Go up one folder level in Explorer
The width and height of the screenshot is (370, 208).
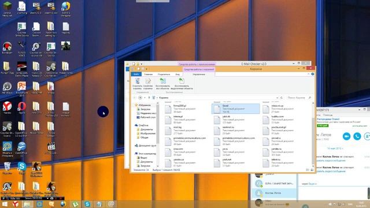[149, 98]
